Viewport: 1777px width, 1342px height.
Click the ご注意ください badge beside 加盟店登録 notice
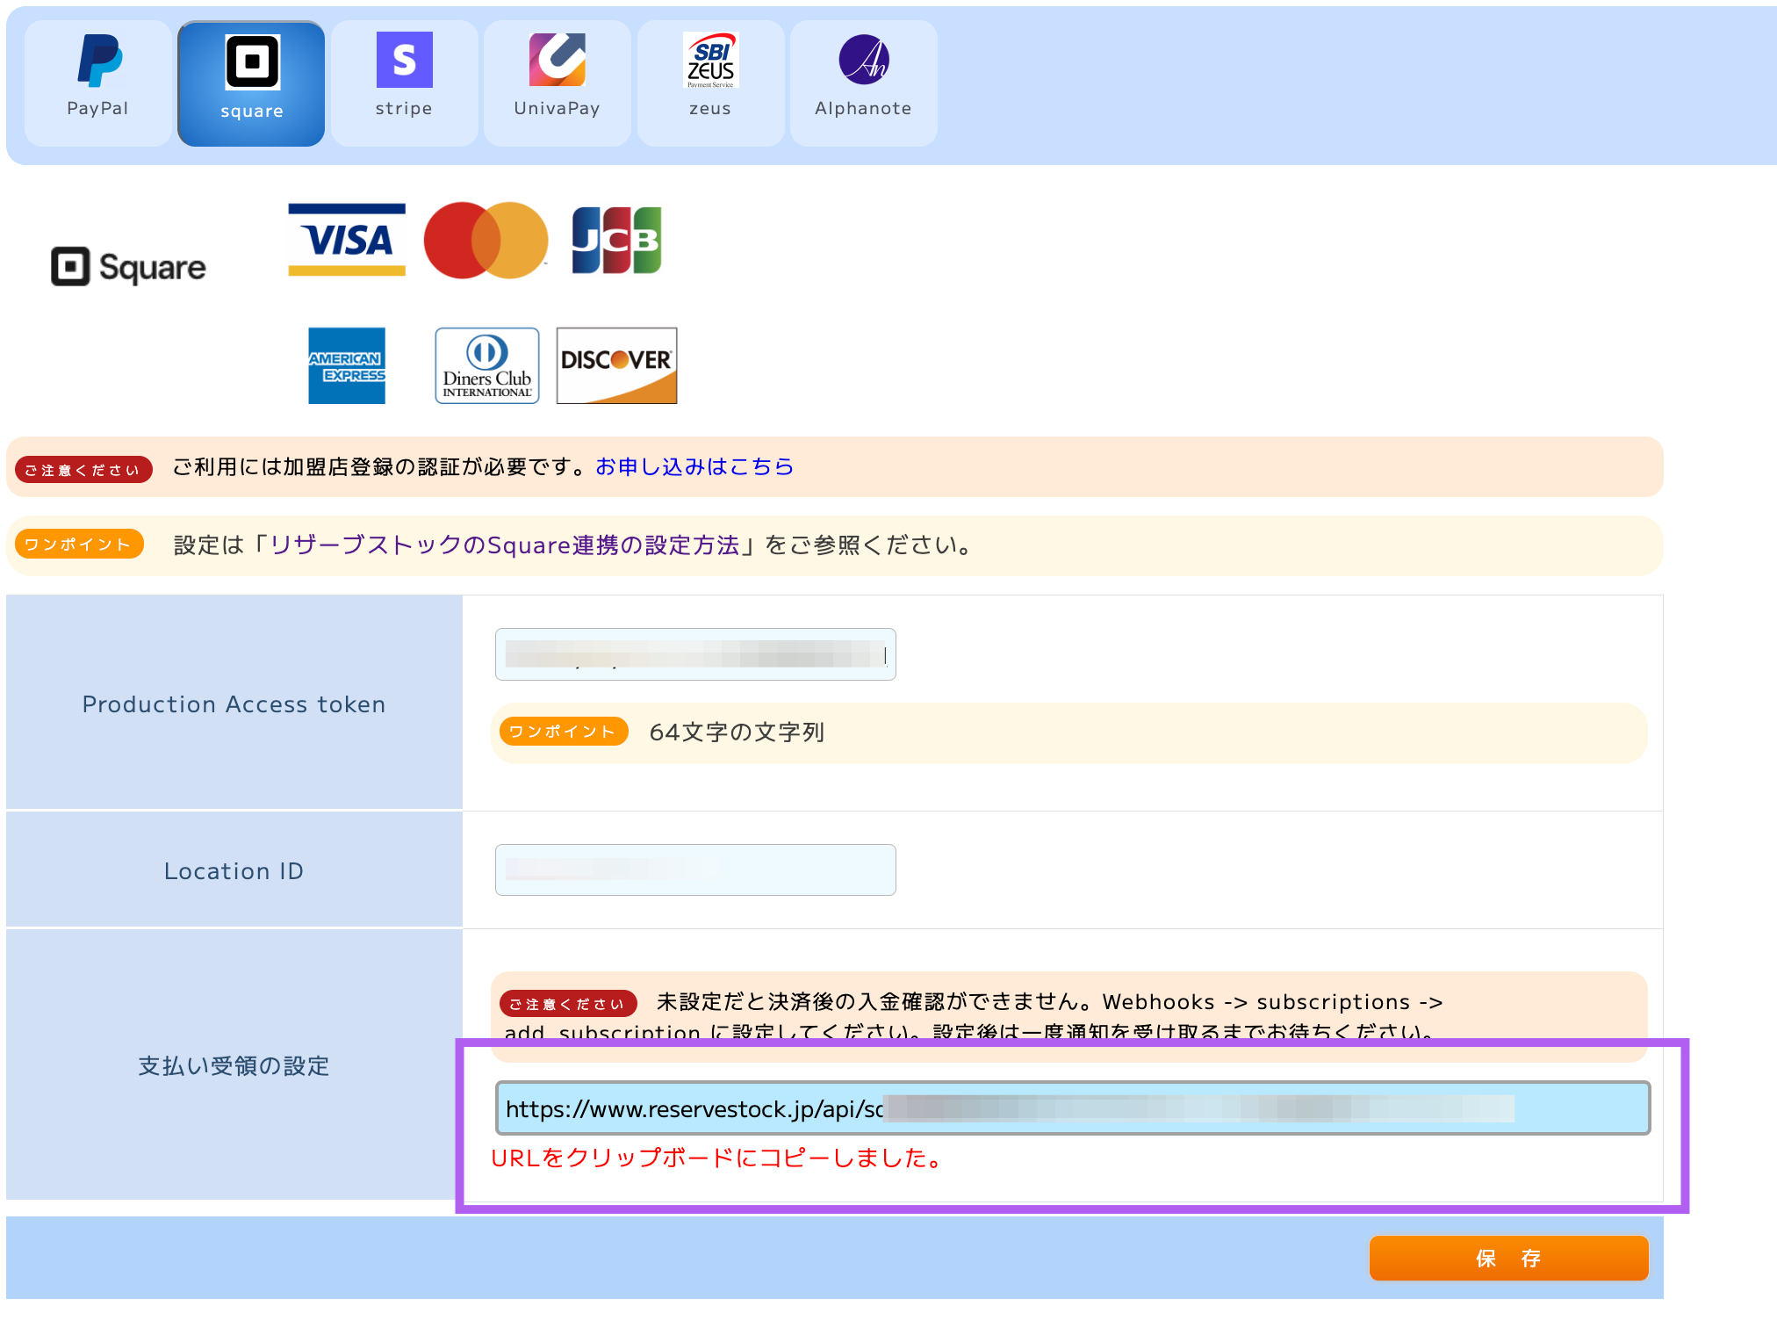[83, 469]
